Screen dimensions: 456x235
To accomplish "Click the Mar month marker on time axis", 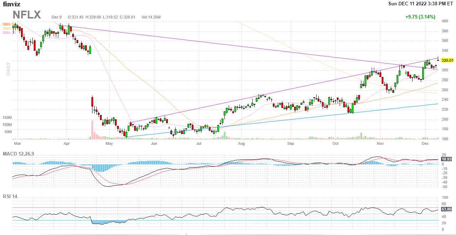I will coord(17,144).
